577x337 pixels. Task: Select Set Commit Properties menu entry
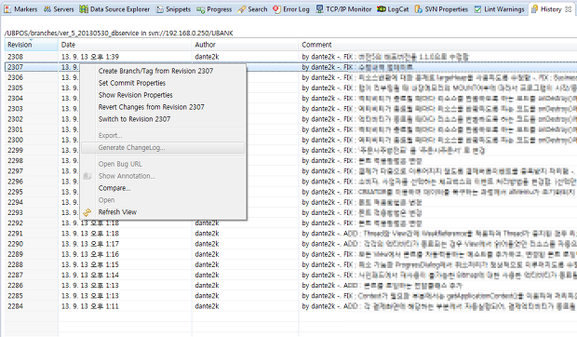pyautogui.click(x=163, y=83)
